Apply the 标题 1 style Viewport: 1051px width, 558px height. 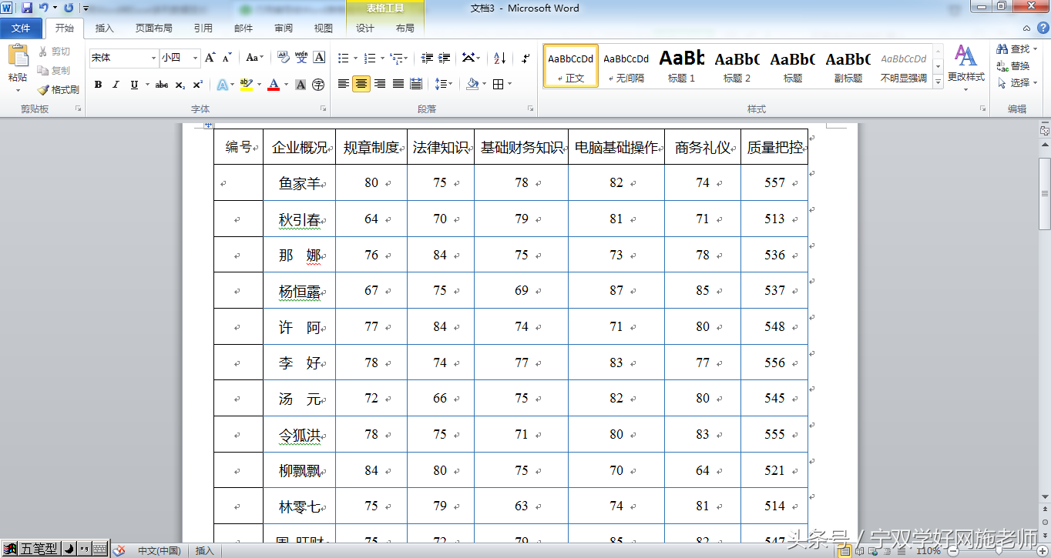[682, 65]
